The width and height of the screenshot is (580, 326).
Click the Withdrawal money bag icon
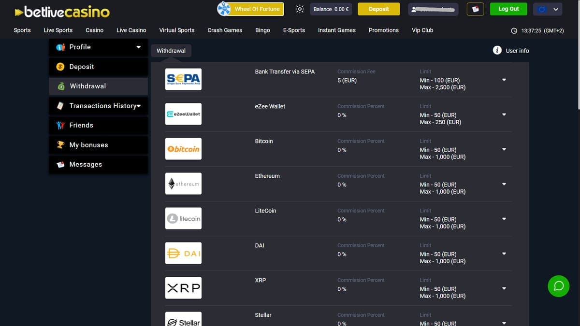pyautogui.click(x=61, y=86)
